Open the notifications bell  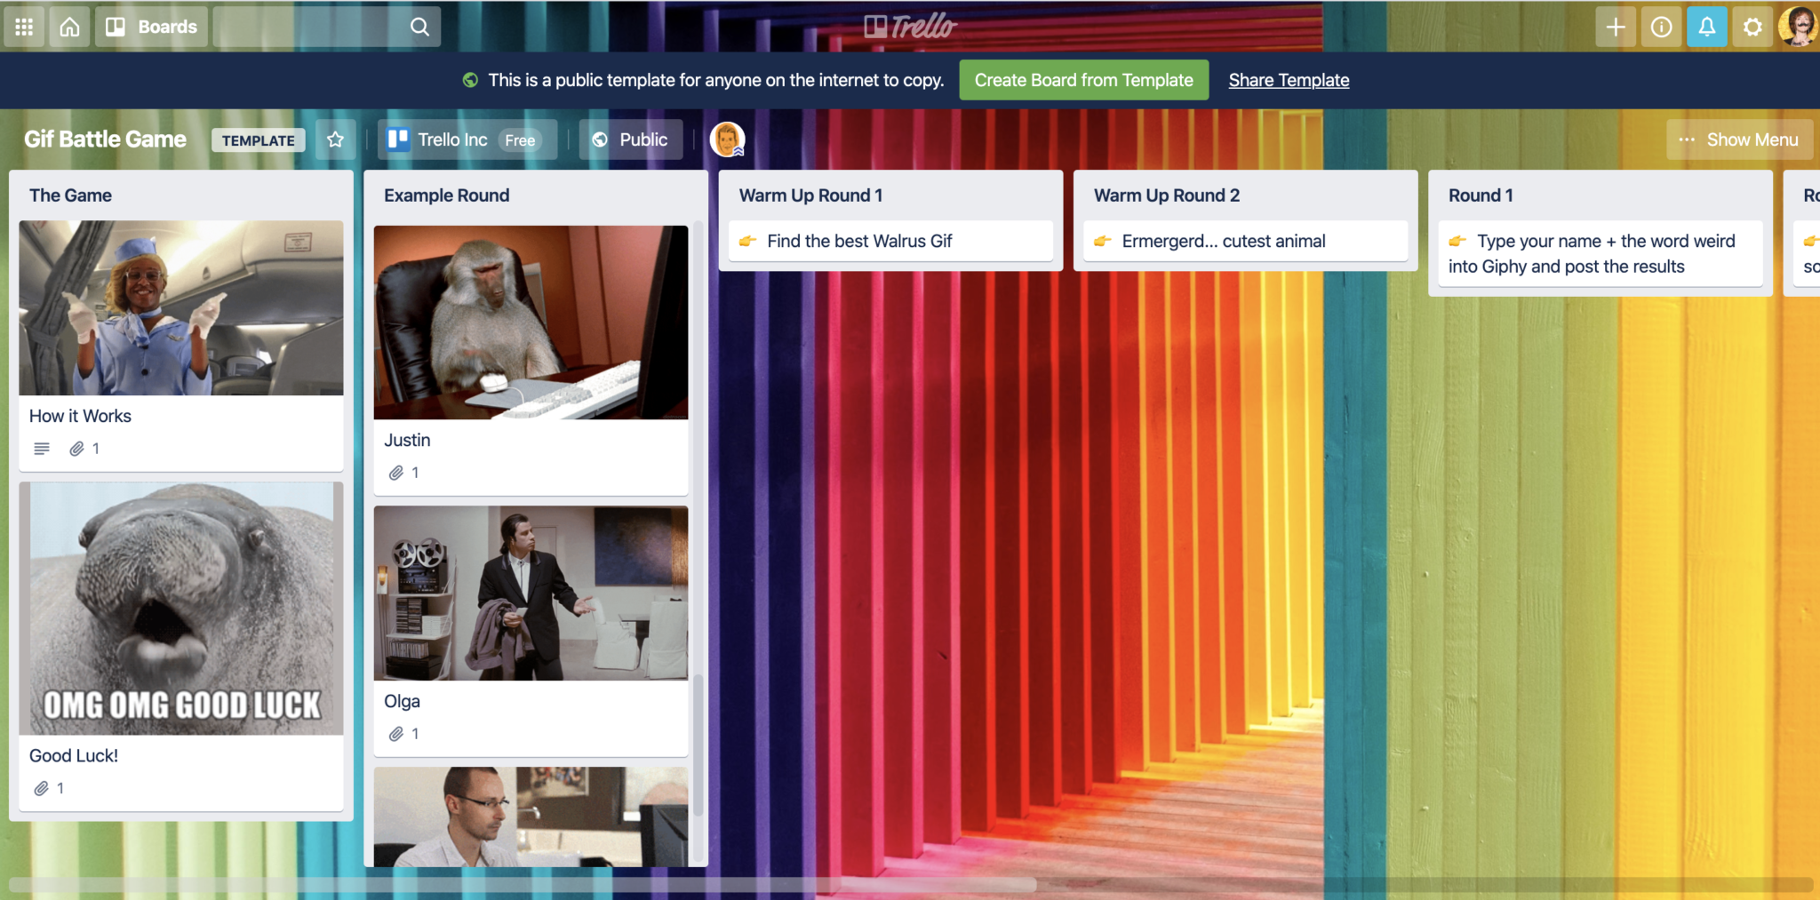(1706, 26)
